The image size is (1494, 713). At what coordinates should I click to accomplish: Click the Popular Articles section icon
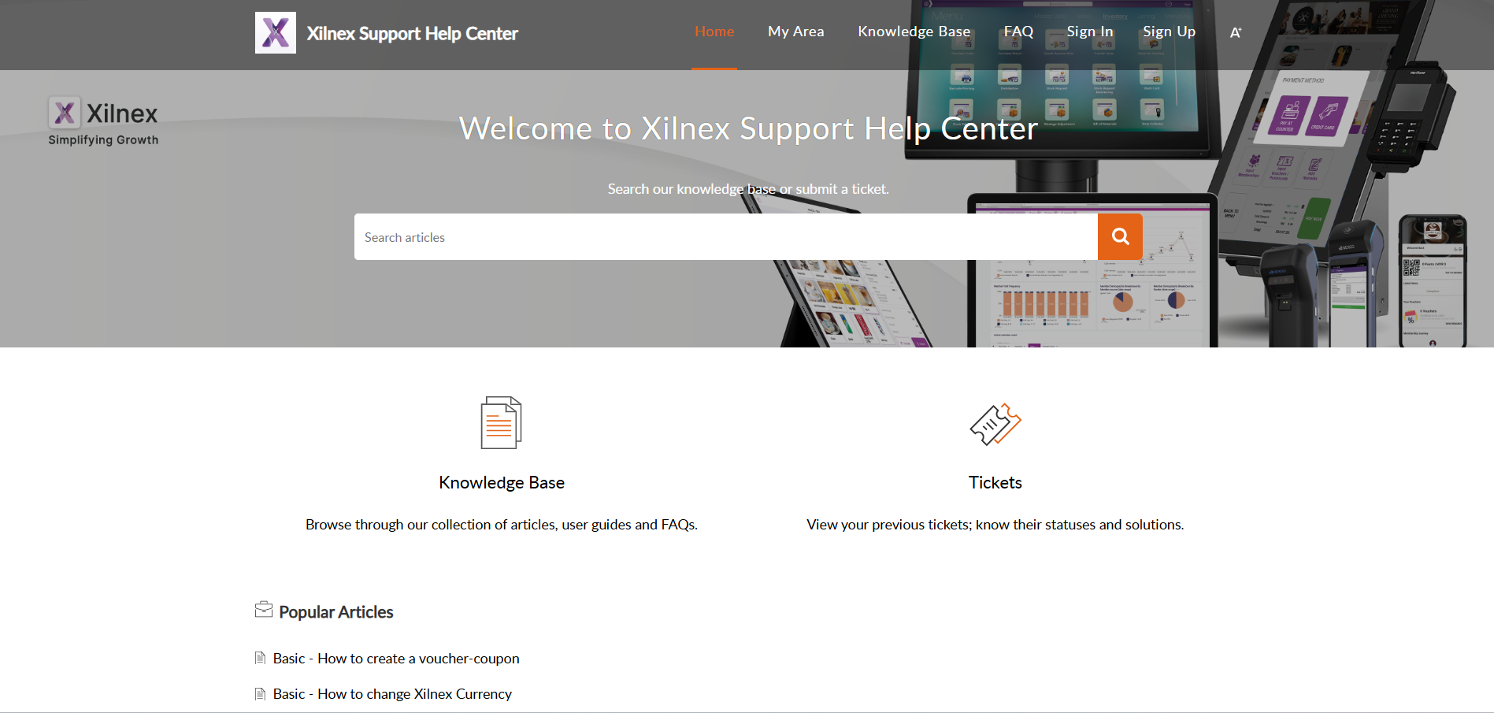click(x=264, y=610)
